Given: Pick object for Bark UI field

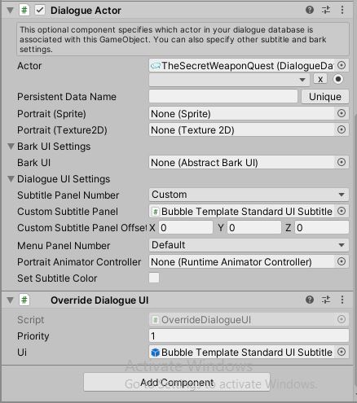Looking at the screenshot, I should (342, 162).
